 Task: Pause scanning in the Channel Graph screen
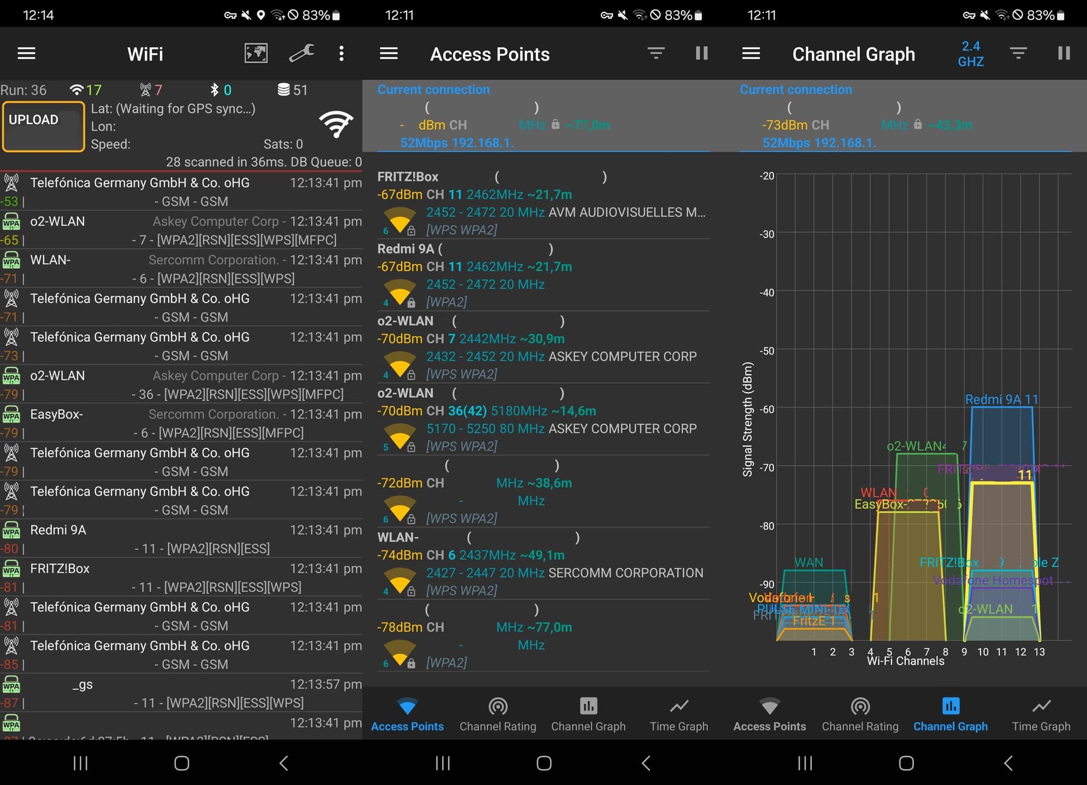(1064, 54)
